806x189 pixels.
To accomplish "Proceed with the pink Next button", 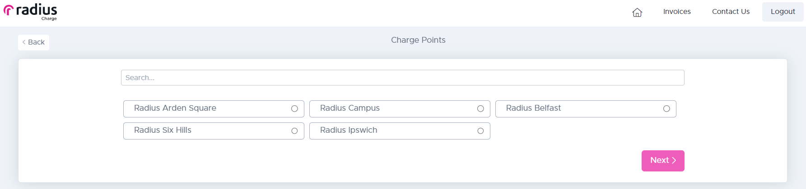I will pos(659,161).
